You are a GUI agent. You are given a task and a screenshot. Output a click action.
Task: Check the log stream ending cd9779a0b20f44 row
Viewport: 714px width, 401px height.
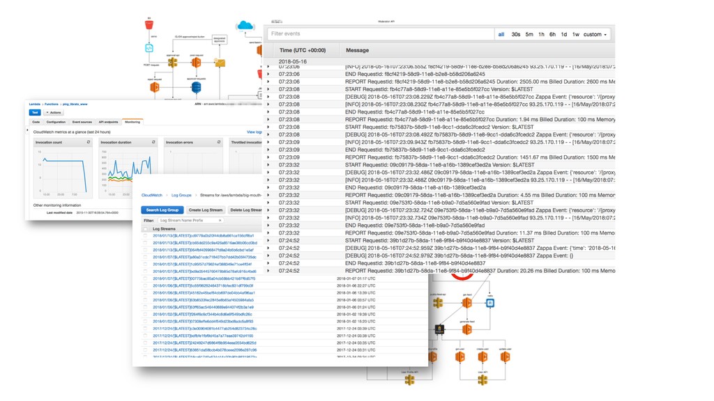pos(145,235)
